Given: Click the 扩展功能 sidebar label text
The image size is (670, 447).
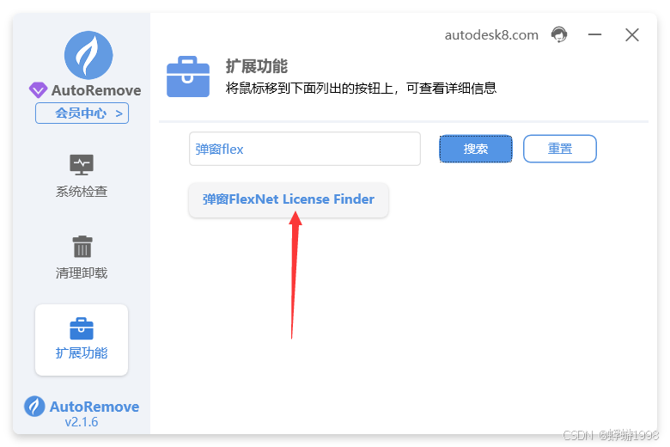Looking at the screenshot, I should pyautogui.click(x=82, y=353).
